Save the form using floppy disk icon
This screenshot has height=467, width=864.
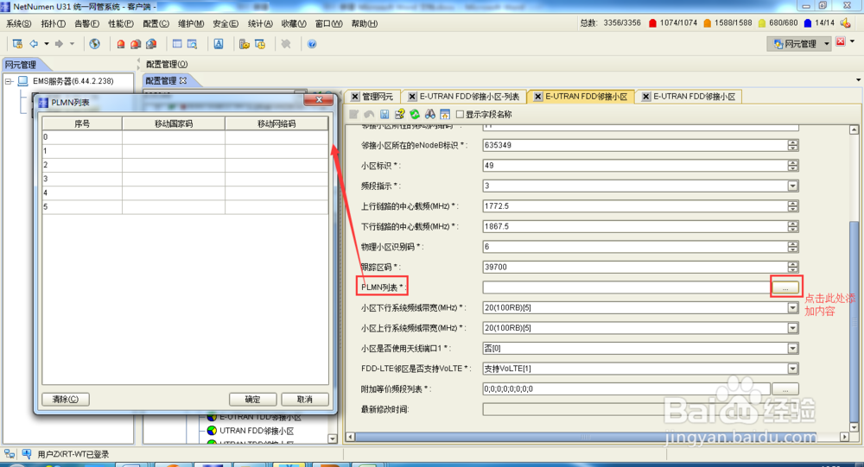[384, 114]
